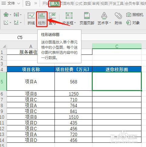146x147 pixels.
Task: Select column A header
Action: (31, 46)
